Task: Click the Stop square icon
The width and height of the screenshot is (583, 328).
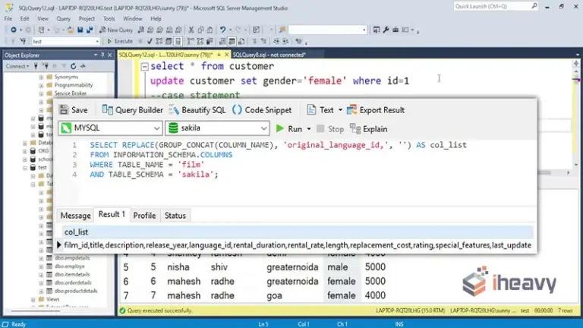Action: click(x=320, y=128)
